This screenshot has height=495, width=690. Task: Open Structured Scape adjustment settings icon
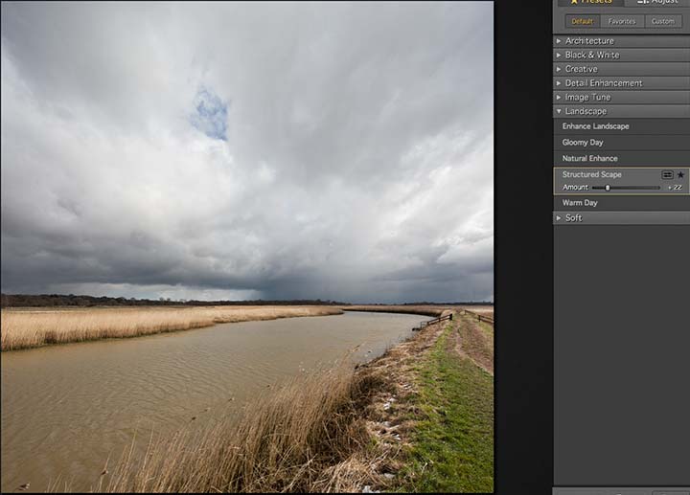coord(667,175)
